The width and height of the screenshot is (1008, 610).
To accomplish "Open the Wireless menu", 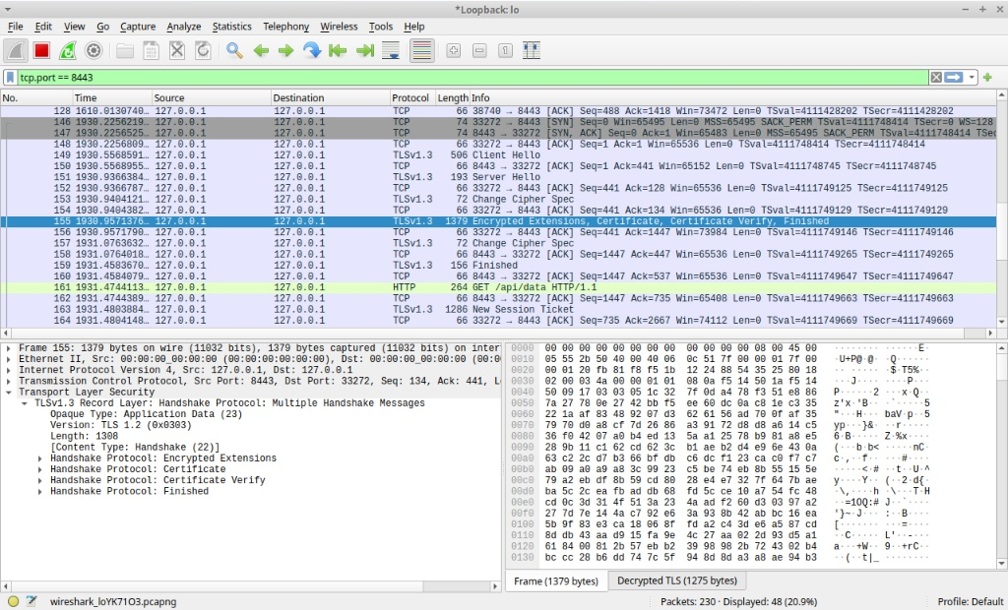I will [339, 27].
